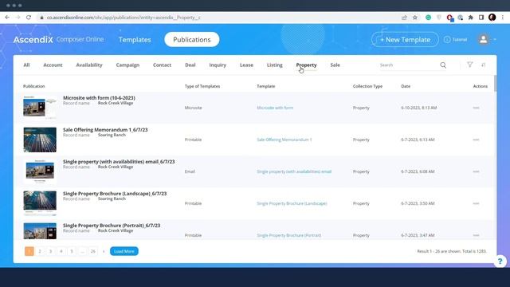Go to page 3 of results
Screen dimensions: 510x287
[x=50, y=251]
